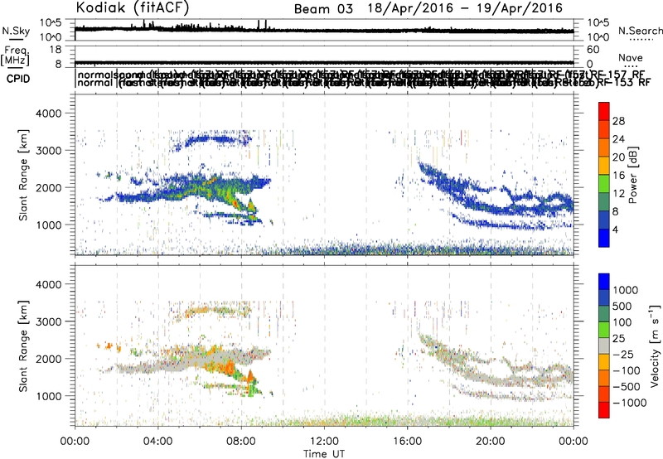Click the "60" tick on Nave axis
The image size is (663, 459).
(x=593, y=50)
